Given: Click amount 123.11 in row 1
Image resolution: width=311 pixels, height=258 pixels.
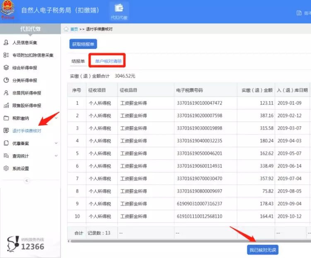Looking at the screenshot, I should pos(267,103).
